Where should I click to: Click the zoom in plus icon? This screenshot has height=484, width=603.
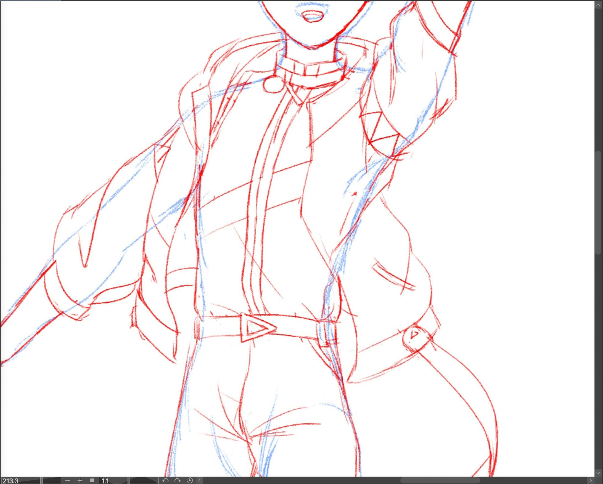point(80,480)
